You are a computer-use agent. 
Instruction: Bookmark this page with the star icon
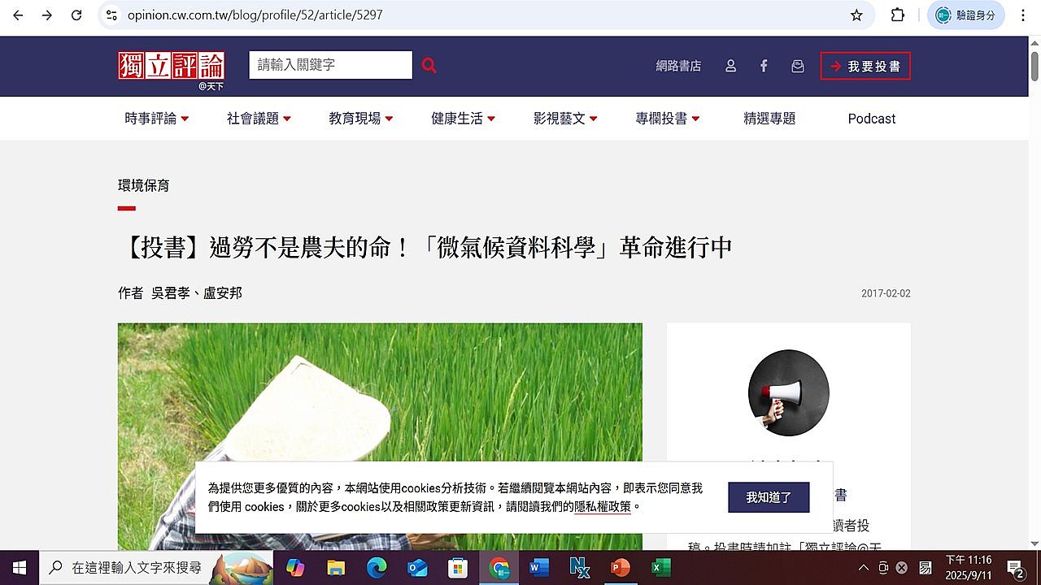tap(856, 15)
